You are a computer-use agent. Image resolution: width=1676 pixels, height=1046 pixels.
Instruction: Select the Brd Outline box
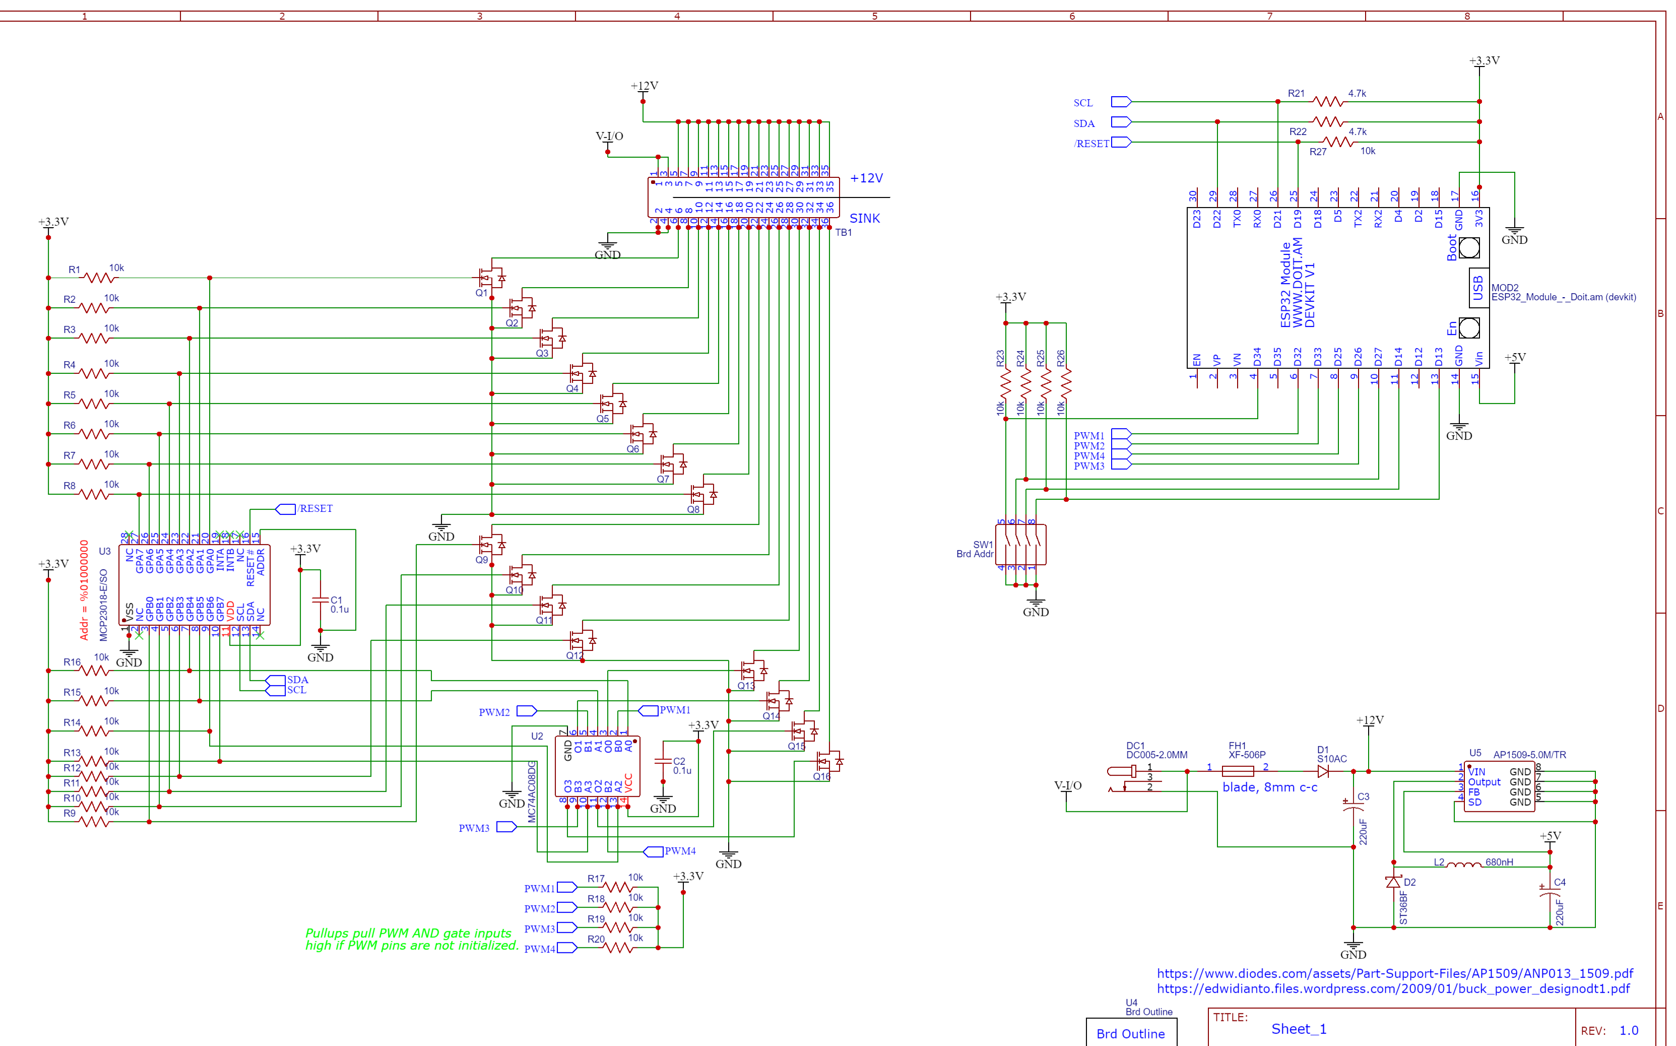tap(1131, 1031)
